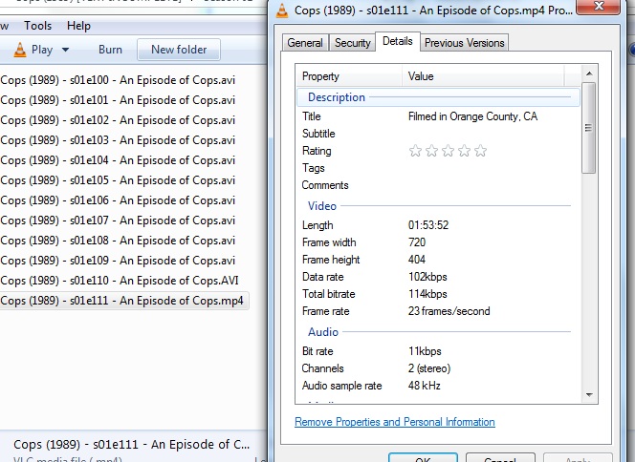Click the Burn toolbar button
This screenshot has height=462, width=635.
click(x=110, y=50)
